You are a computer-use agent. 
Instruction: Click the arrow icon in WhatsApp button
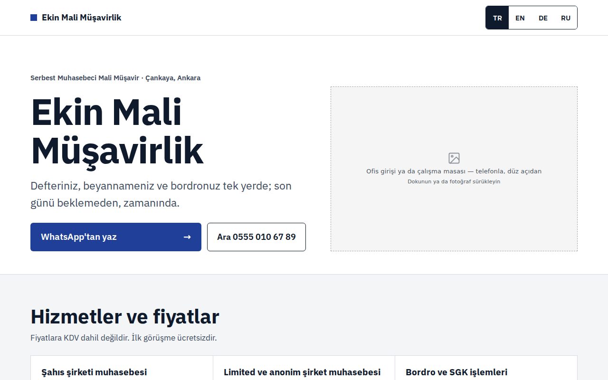pyautogui.click(x=187, y=237)
